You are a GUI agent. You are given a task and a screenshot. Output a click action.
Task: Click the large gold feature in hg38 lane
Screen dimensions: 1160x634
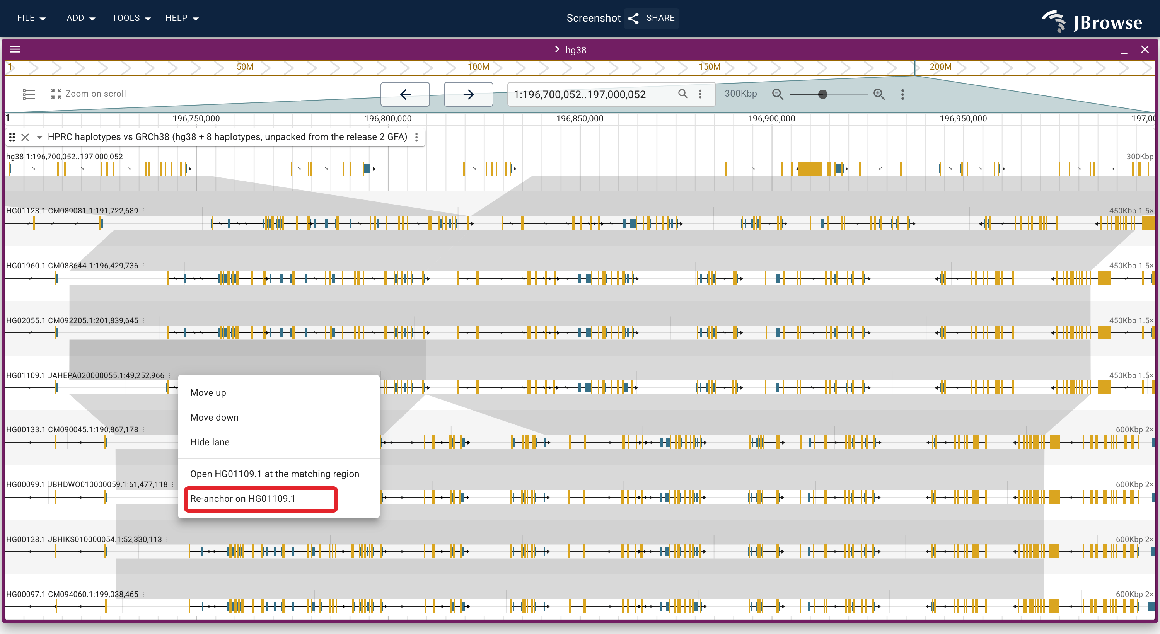tap(810, 169)
